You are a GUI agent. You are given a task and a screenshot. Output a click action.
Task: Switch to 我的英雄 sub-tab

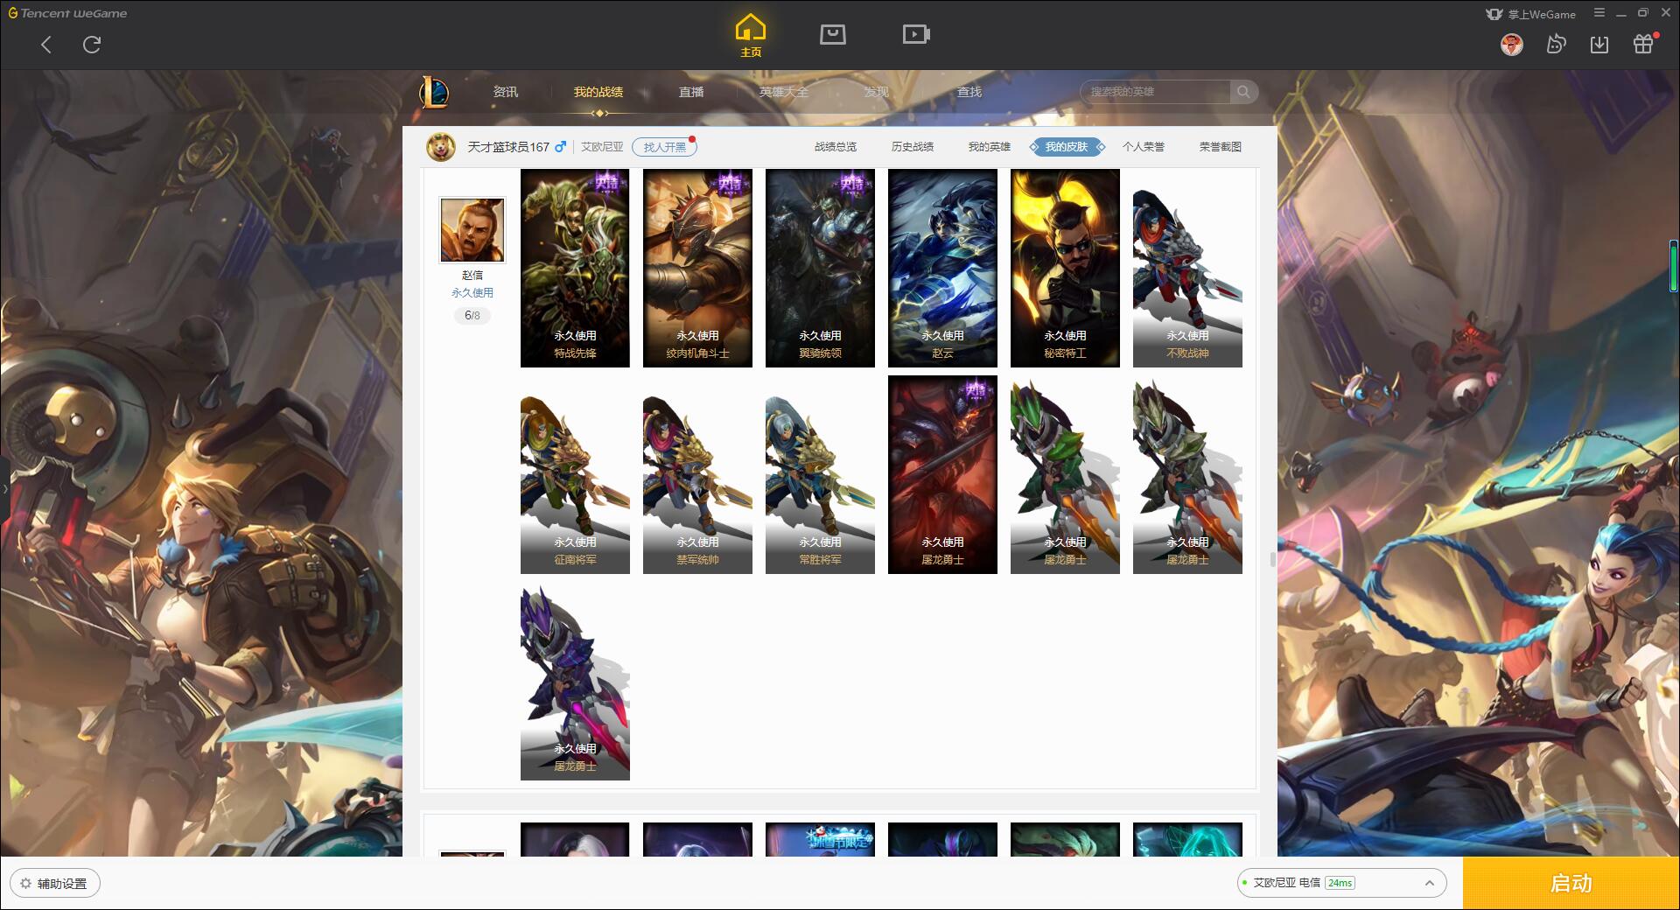(990, 147)
